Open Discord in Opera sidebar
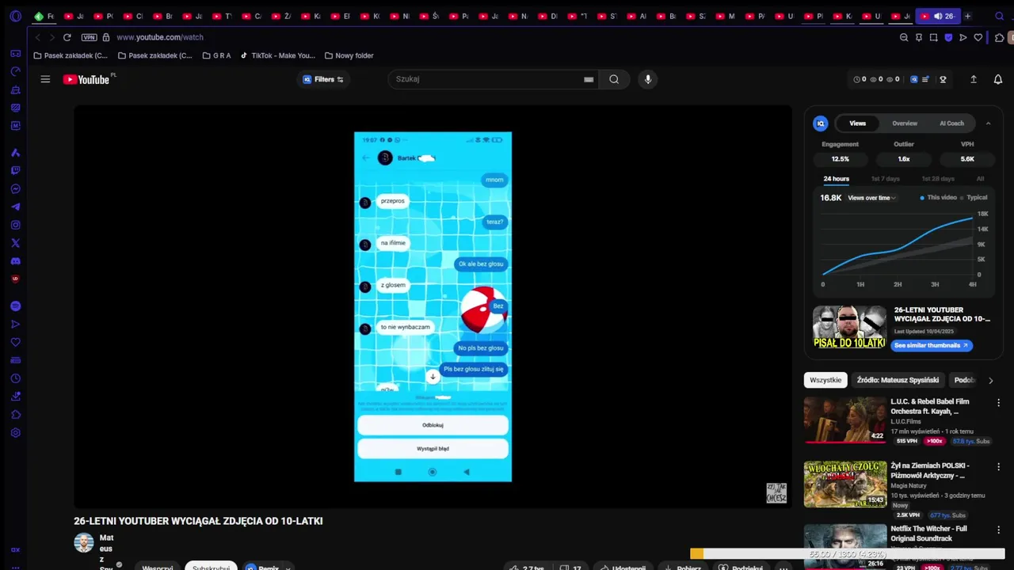Viewport: 1014px width, 570px height. pyautogui.click(x=15, y=261)
